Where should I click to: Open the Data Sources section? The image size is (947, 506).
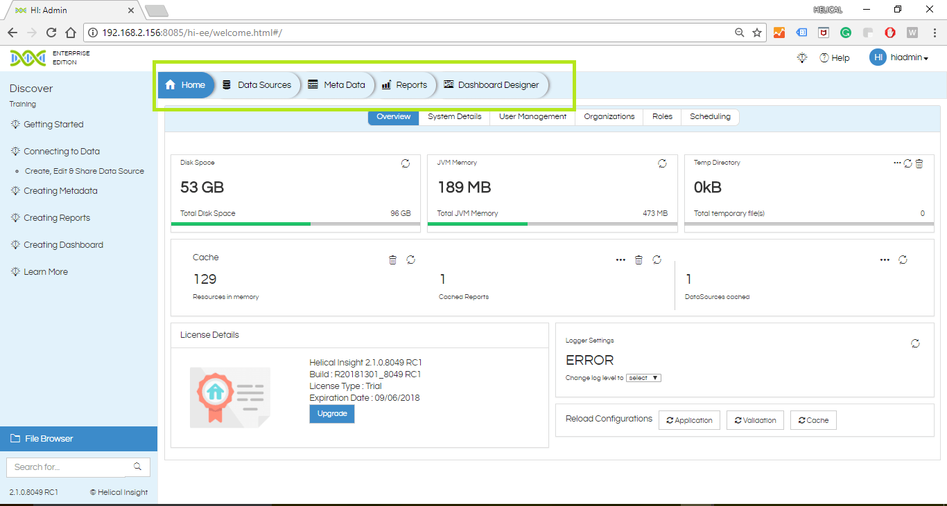[257, 85]
